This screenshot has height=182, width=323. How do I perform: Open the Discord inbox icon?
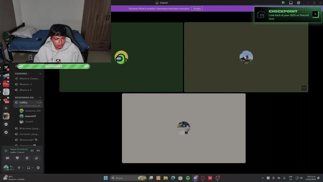coord(291,3)
